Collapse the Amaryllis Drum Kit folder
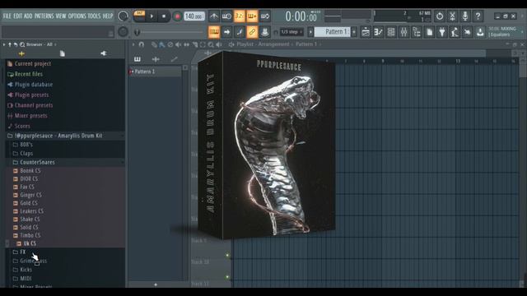The image size is (527, 296). [55, 136]
